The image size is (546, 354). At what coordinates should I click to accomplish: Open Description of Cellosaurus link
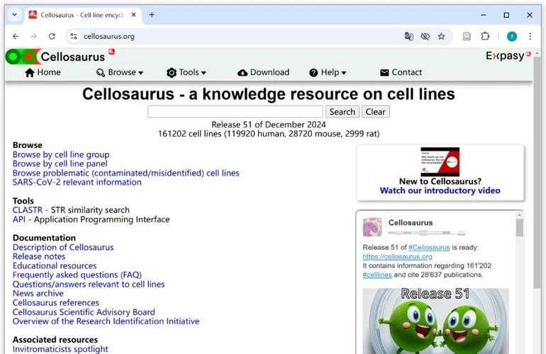(x=63, y=247)
